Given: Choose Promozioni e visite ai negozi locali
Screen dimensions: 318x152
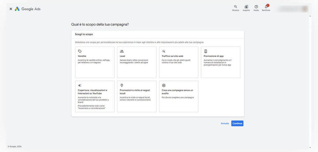Looking at the screenshot, I should (x=137, y=96).
